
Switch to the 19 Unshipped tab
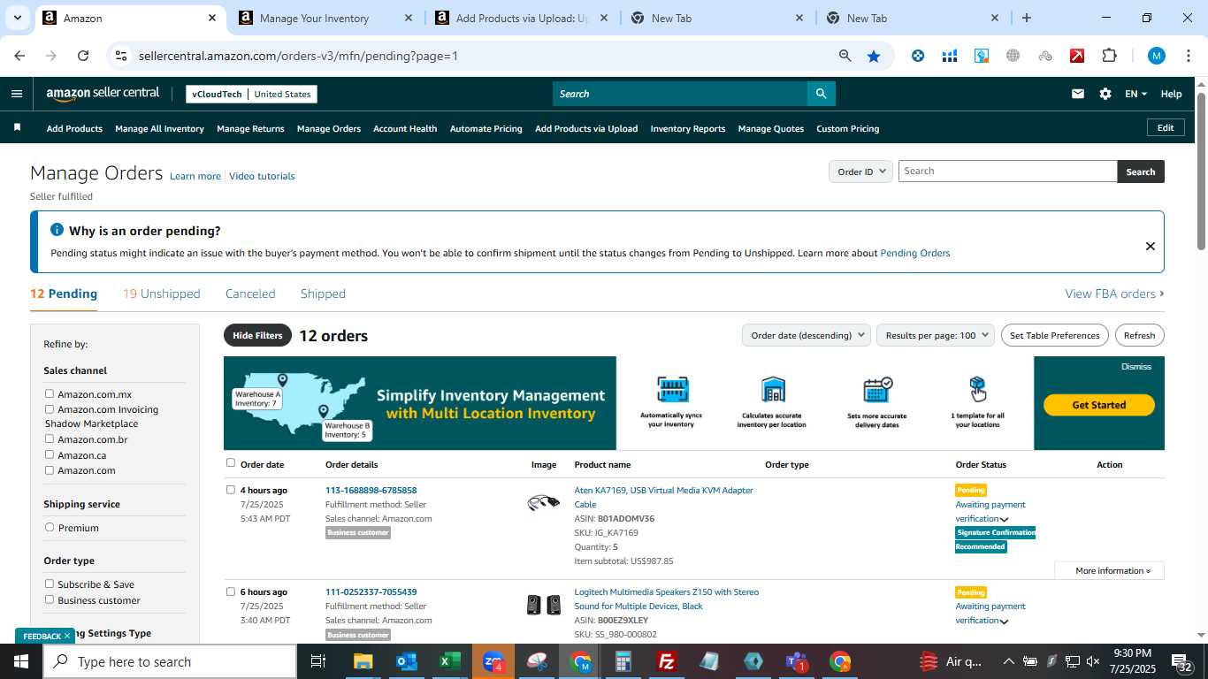161,294
